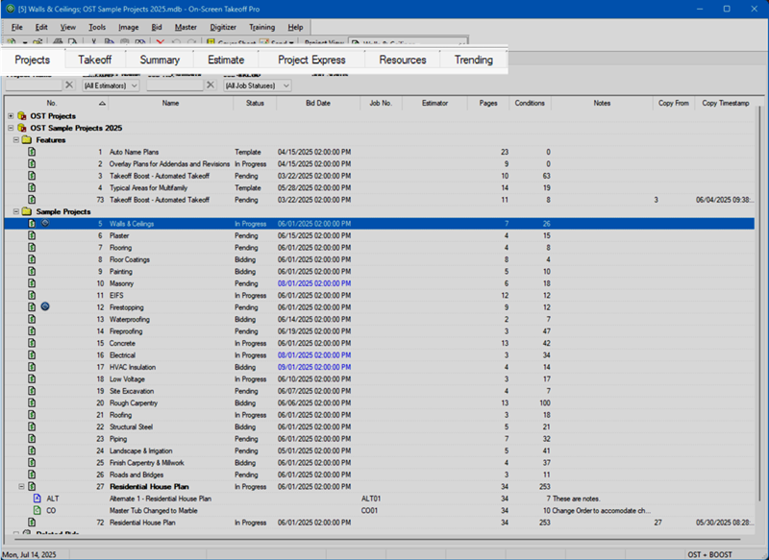
Task: Open the Master menu
Action: [x=186, y=28]
